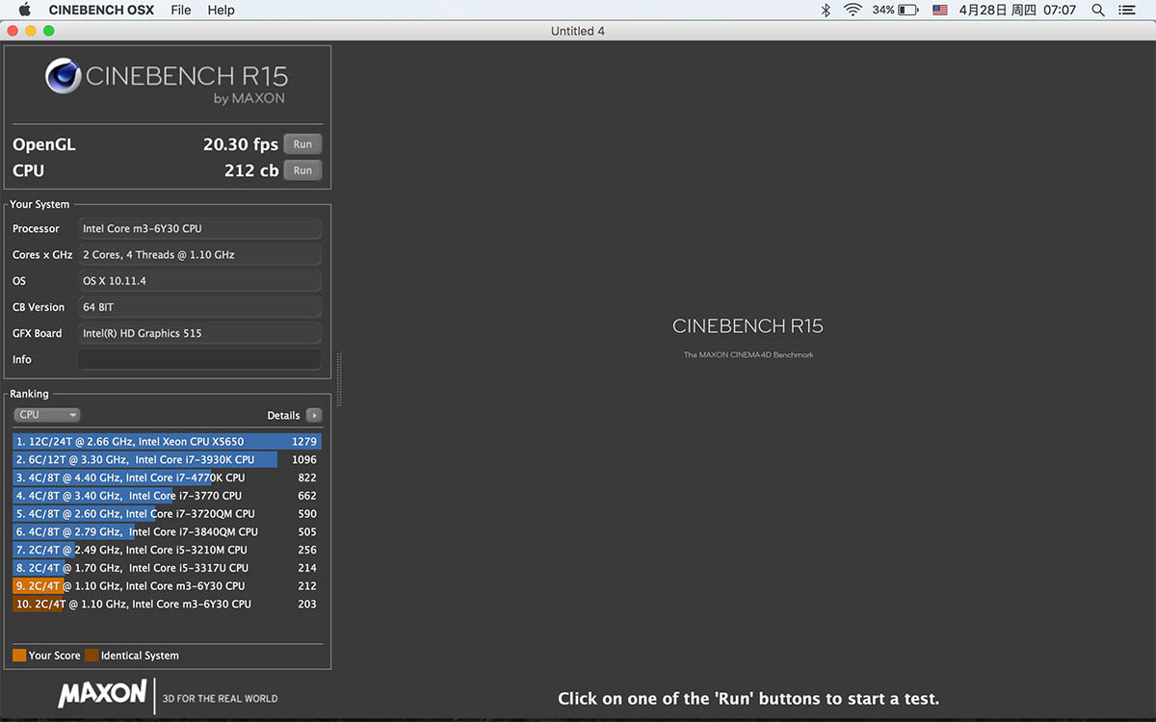The height and width of the screenshot is (722, 1156).
Task: Open the ranking Details arrow button
Action: click(314, 415)
